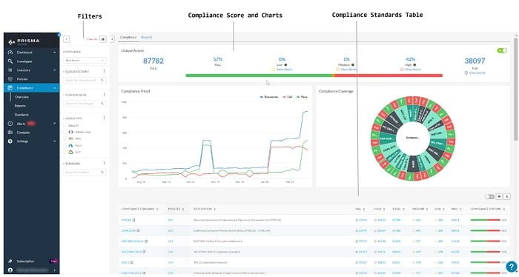The height and width of the screenshot is (277, 519).
Task: Click the Compliance sidebar icon
Action: tap(10, 88)
